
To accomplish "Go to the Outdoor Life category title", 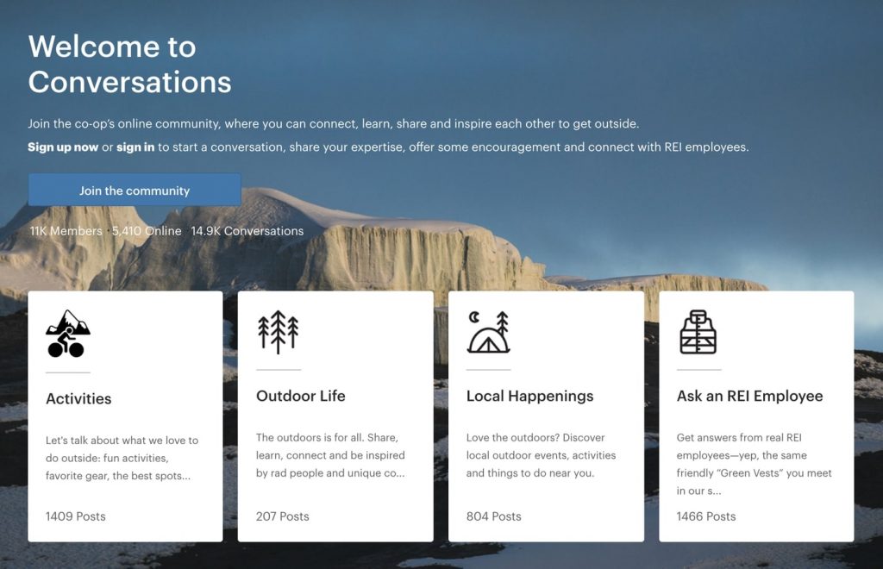I will click(x=301, y=396).
